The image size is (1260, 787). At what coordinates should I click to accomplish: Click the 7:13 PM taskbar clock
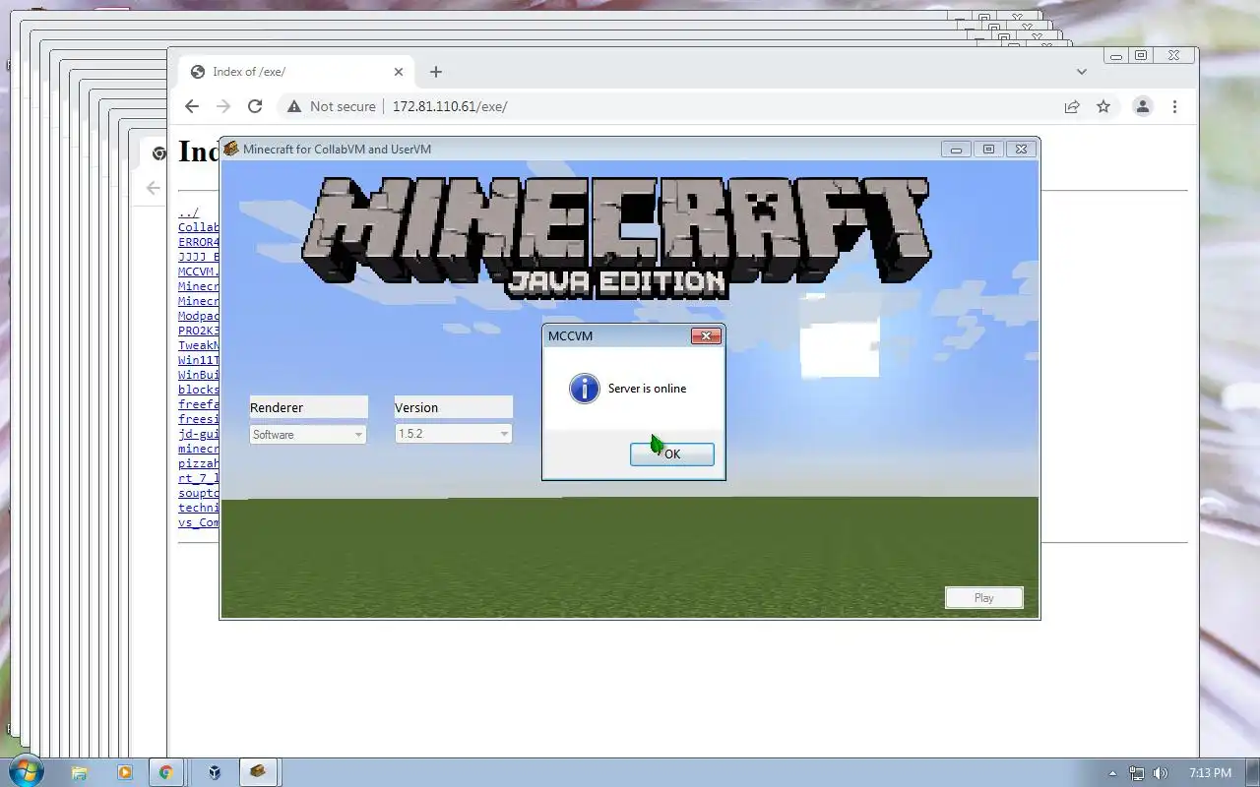point(1210,773)
